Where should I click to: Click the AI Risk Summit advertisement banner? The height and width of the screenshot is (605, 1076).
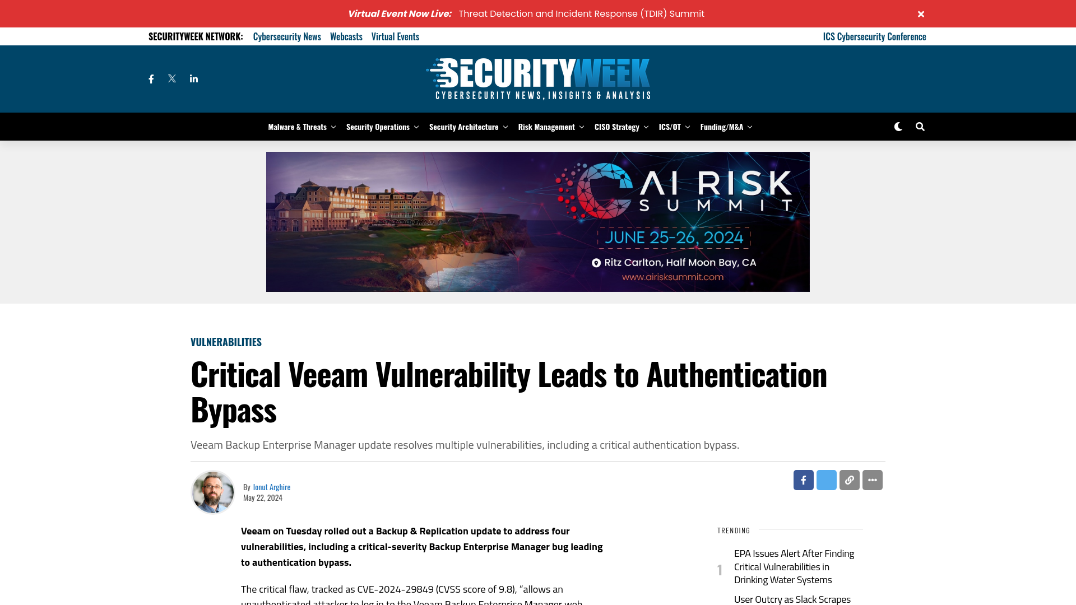point(538,222)
